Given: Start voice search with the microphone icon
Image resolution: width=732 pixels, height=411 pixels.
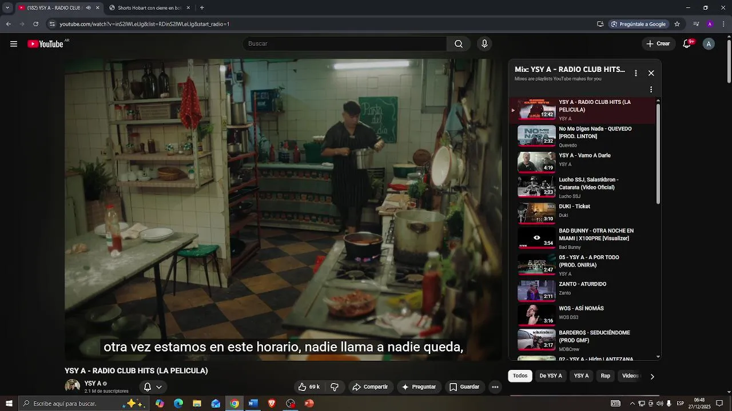Looking at the screenshot, I should 484,44.
